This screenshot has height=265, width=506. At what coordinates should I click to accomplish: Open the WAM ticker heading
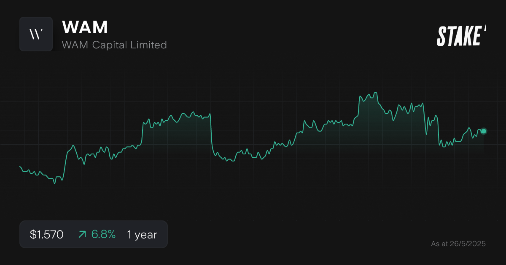pyautogui.click(x=84, y=27)
